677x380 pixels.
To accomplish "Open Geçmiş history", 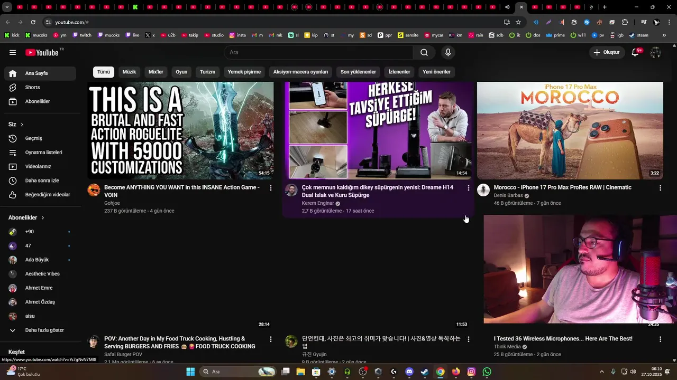I will 40,138.
